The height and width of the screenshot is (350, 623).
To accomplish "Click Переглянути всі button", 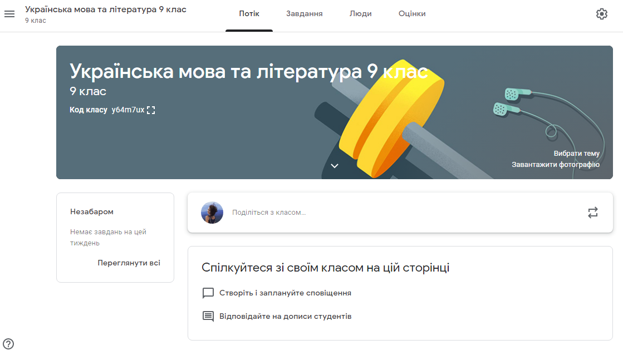I will click(x=129, y=263).
